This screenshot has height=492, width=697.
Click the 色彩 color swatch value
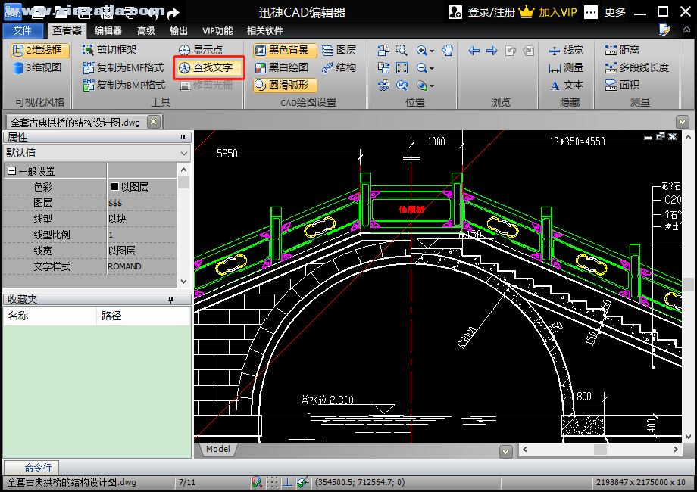114,186
